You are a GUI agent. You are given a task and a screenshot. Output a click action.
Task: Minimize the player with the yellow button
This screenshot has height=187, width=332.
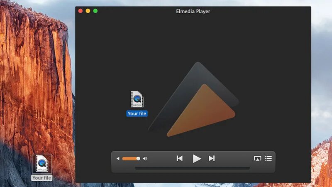[88, 11]
